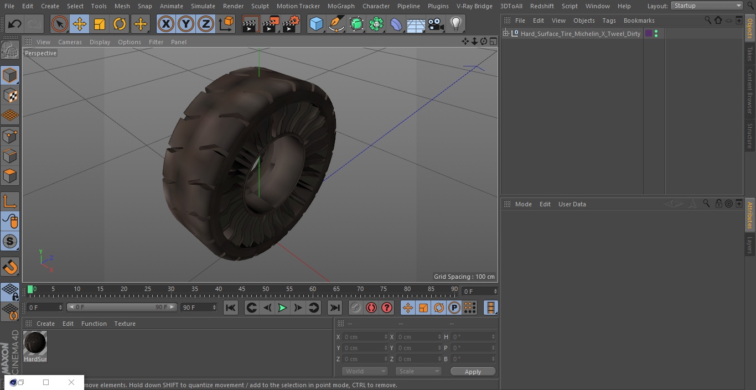
Task: Switch to Edges mode
Action: tap(10, 157)
